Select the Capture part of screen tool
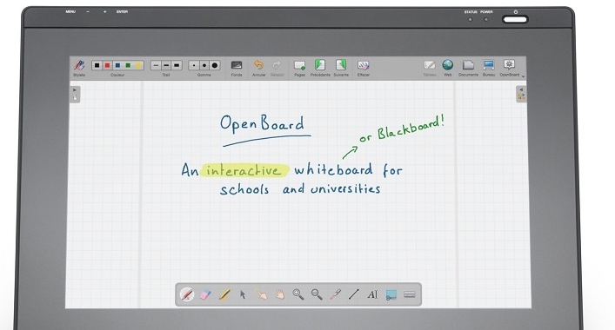 391,294
